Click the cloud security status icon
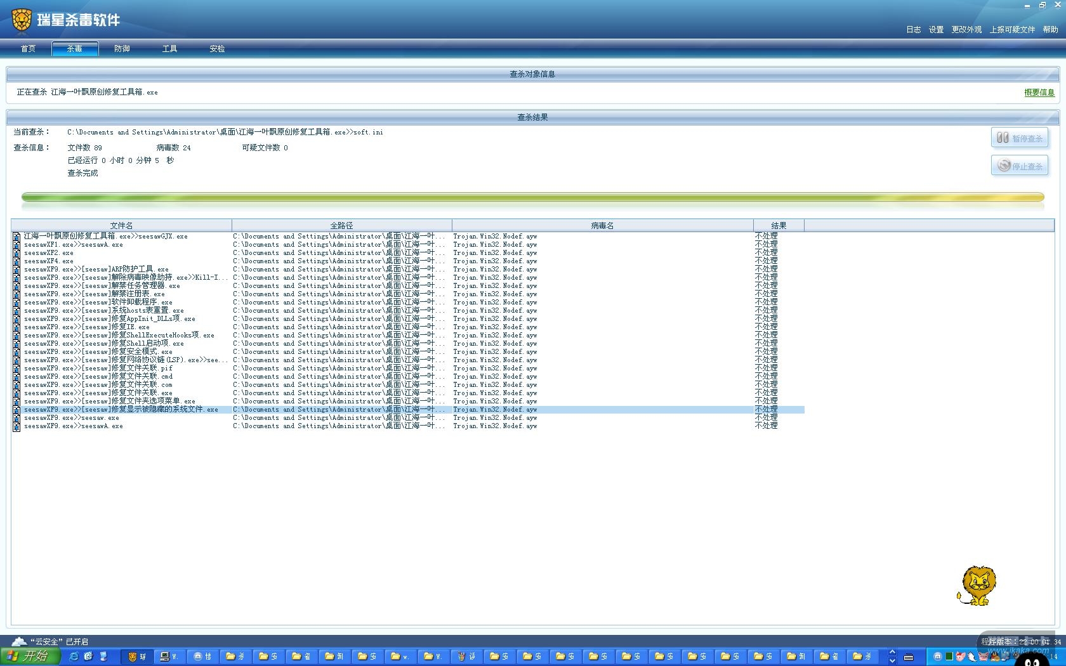1066x666 pixels. point(19,641)
